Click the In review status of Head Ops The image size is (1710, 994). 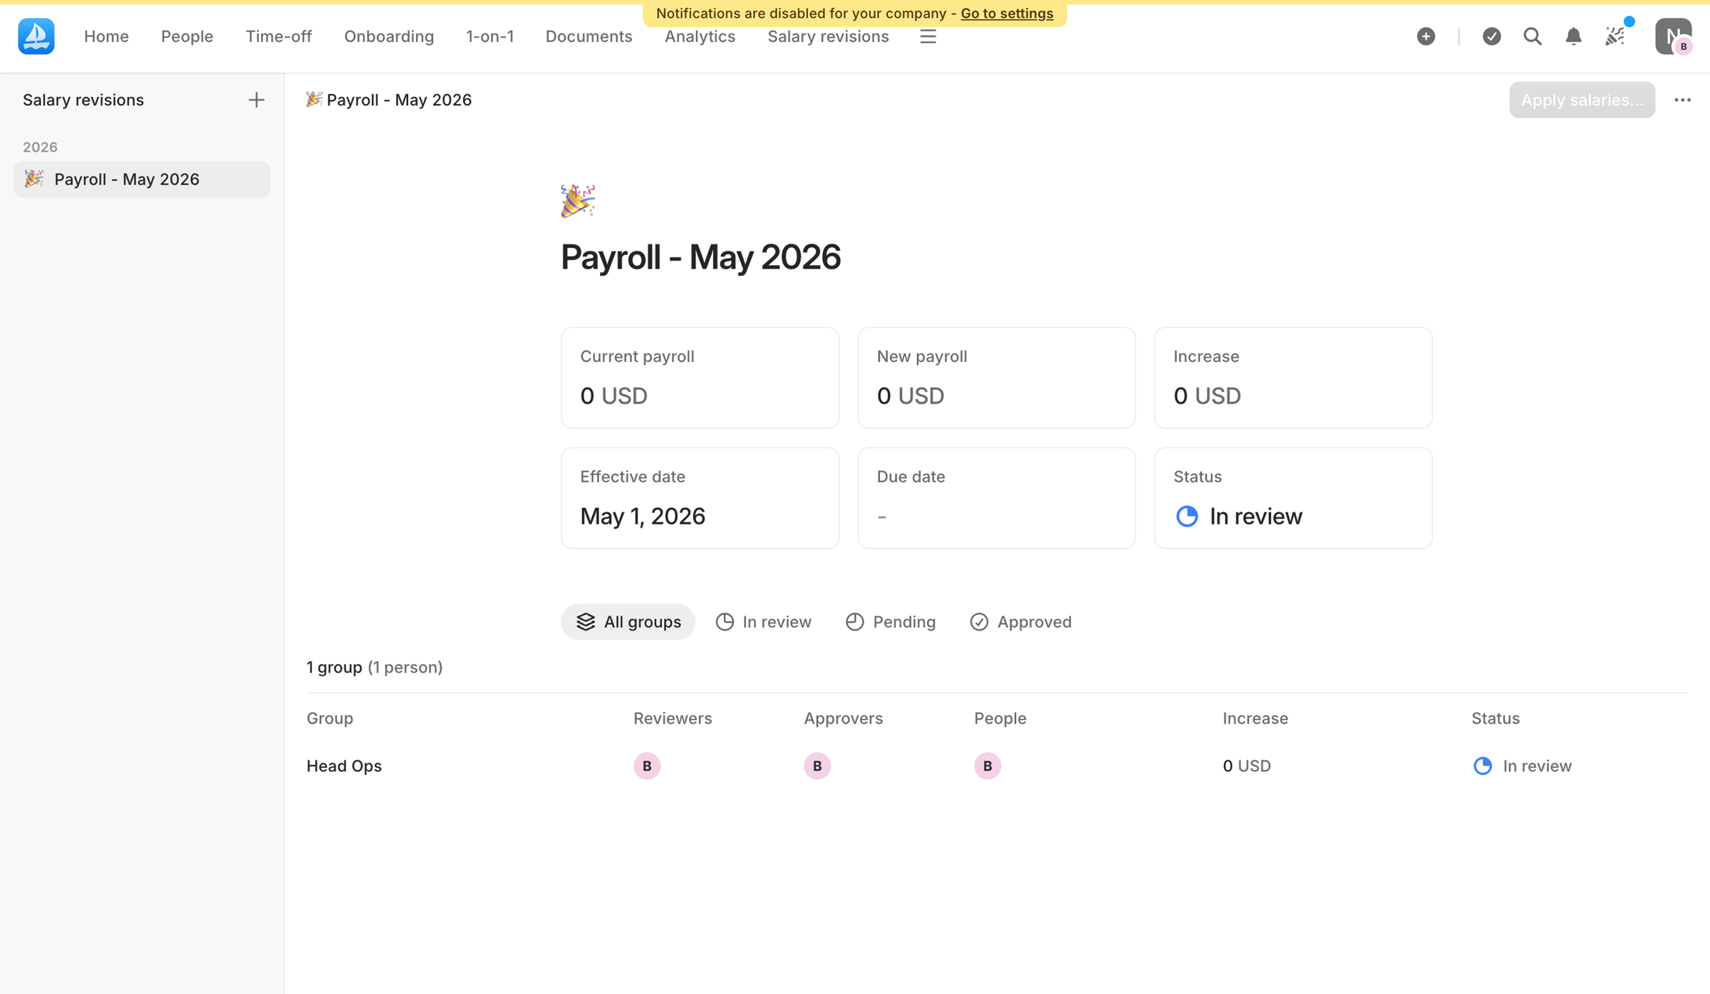(1522, 766)
